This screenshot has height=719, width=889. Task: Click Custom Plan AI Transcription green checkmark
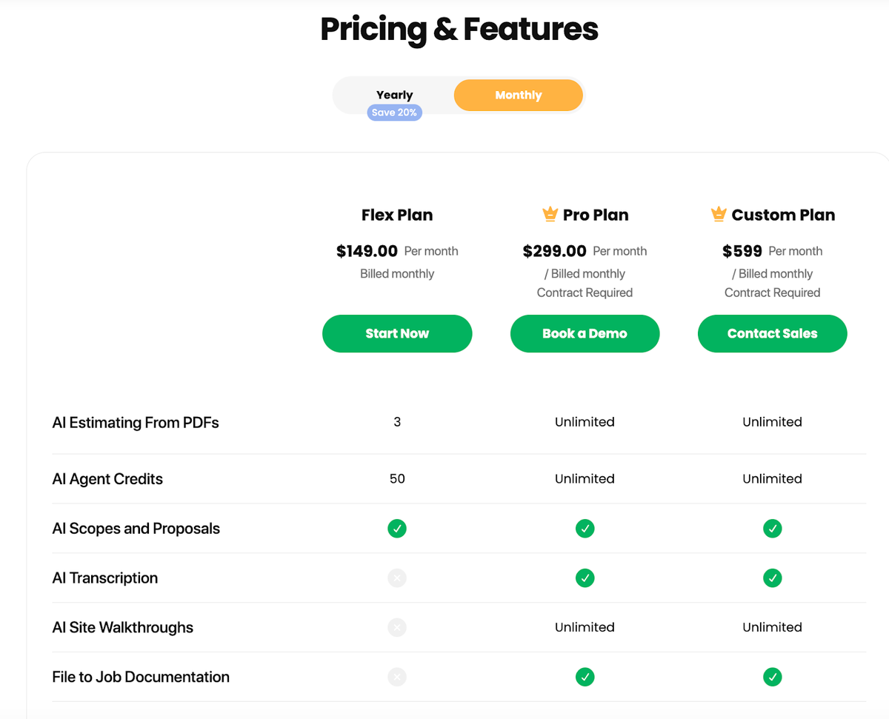tap(773, 578)
